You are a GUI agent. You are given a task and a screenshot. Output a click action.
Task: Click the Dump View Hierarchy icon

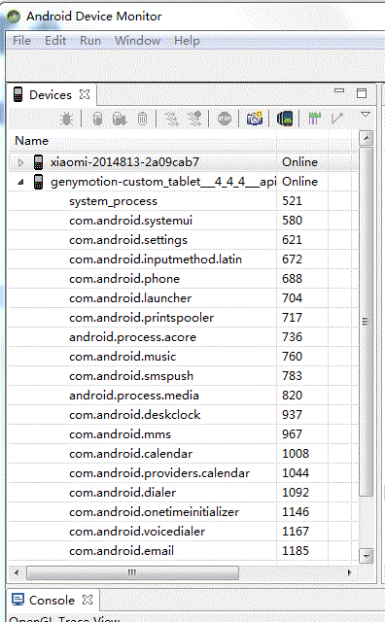pyautogui.click(x=285, y=119)
